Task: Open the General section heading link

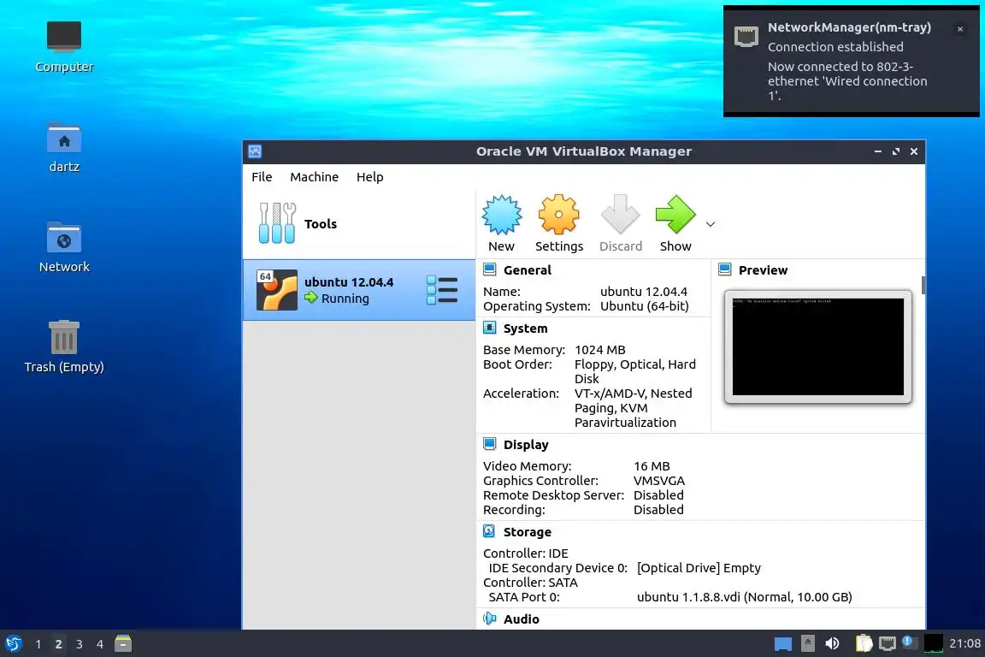Action: coord(527,270)
